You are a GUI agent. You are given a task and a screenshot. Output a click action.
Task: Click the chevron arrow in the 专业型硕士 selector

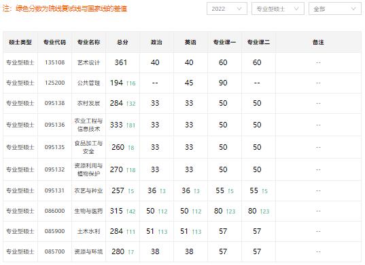[296, 9]
